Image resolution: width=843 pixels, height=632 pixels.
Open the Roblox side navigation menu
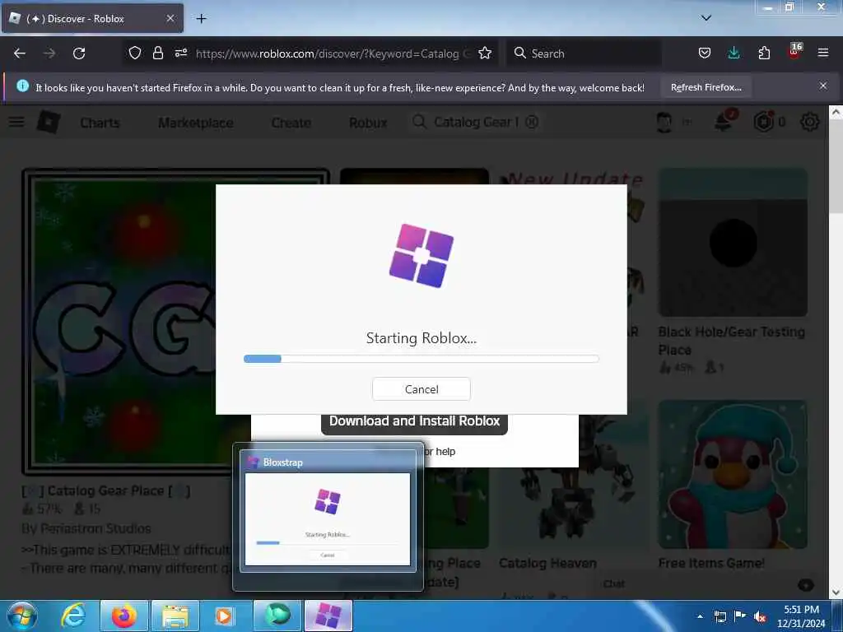coord(16,123)
